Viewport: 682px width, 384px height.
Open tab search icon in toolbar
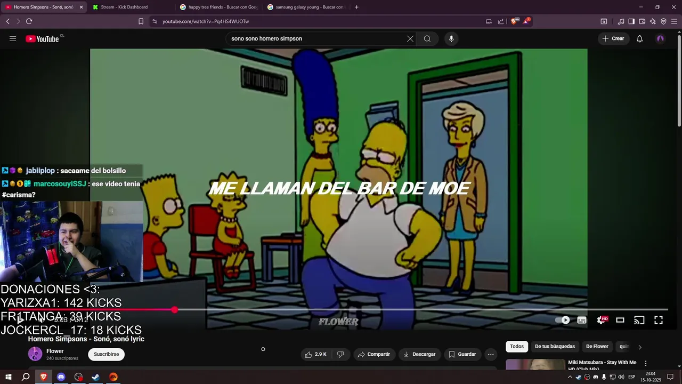coord(604,21)
